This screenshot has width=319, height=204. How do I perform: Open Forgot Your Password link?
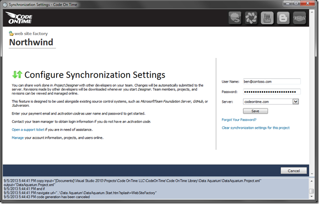coord(239,120)
